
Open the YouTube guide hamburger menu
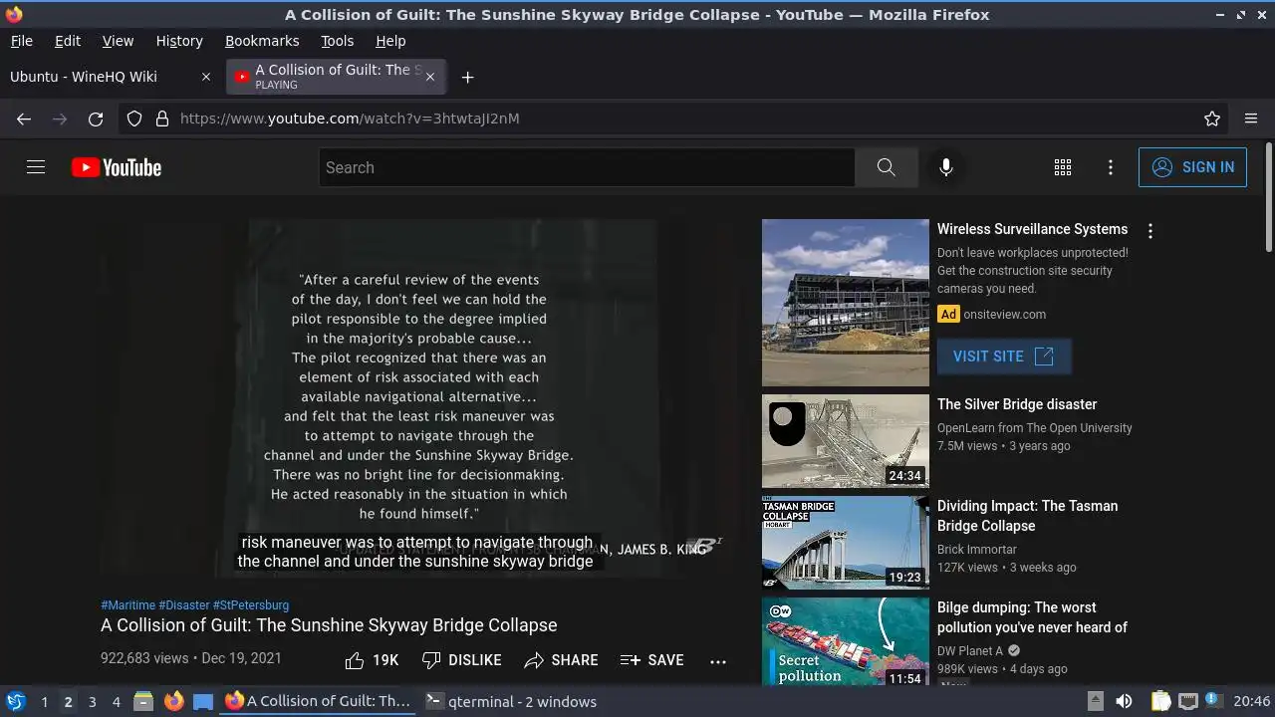[36, 167]
